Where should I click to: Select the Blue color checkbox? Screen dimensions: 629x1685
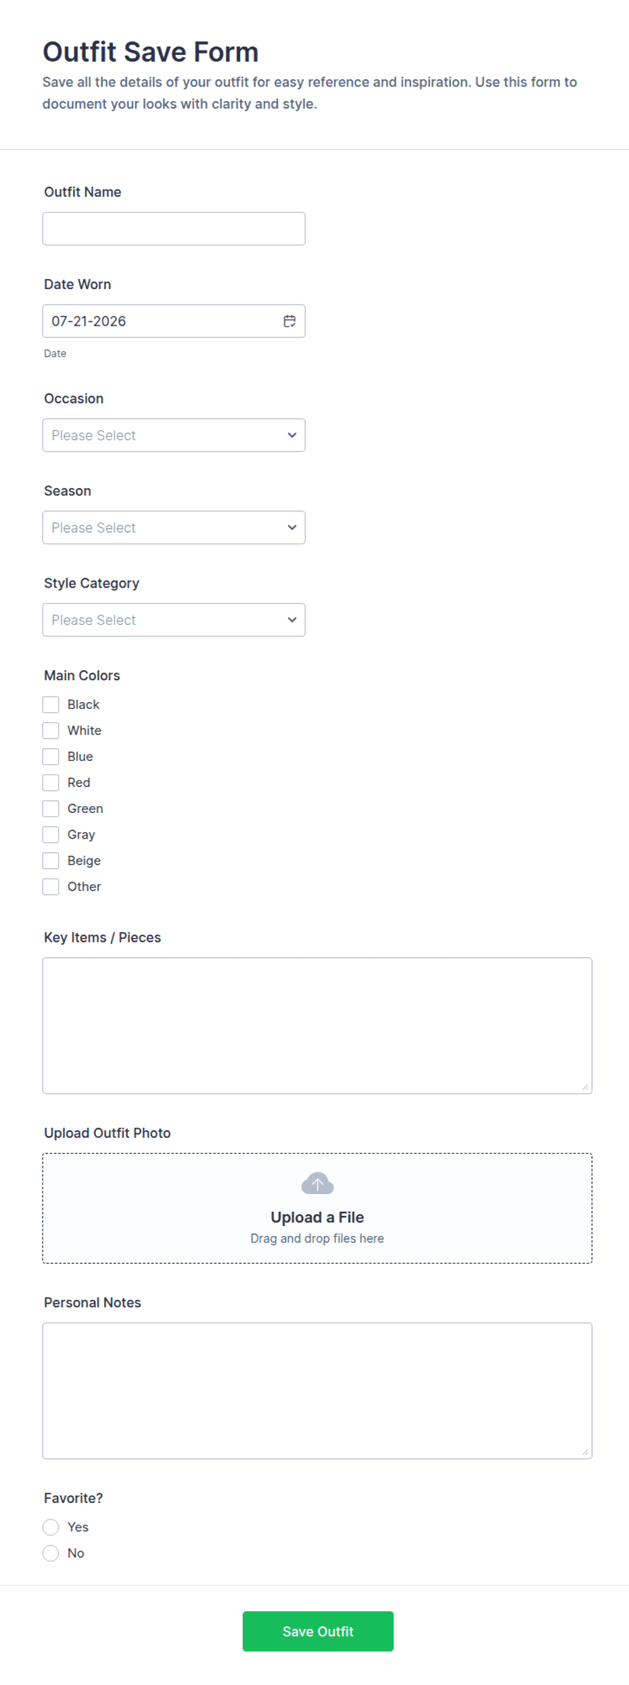[x=51, y=756]
